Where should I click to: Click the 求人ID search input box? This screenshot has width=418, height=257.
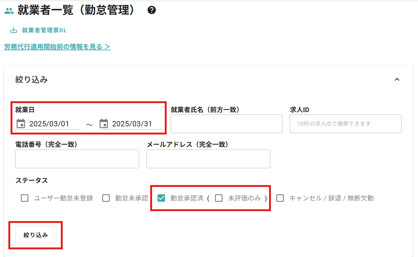point(345,124)
